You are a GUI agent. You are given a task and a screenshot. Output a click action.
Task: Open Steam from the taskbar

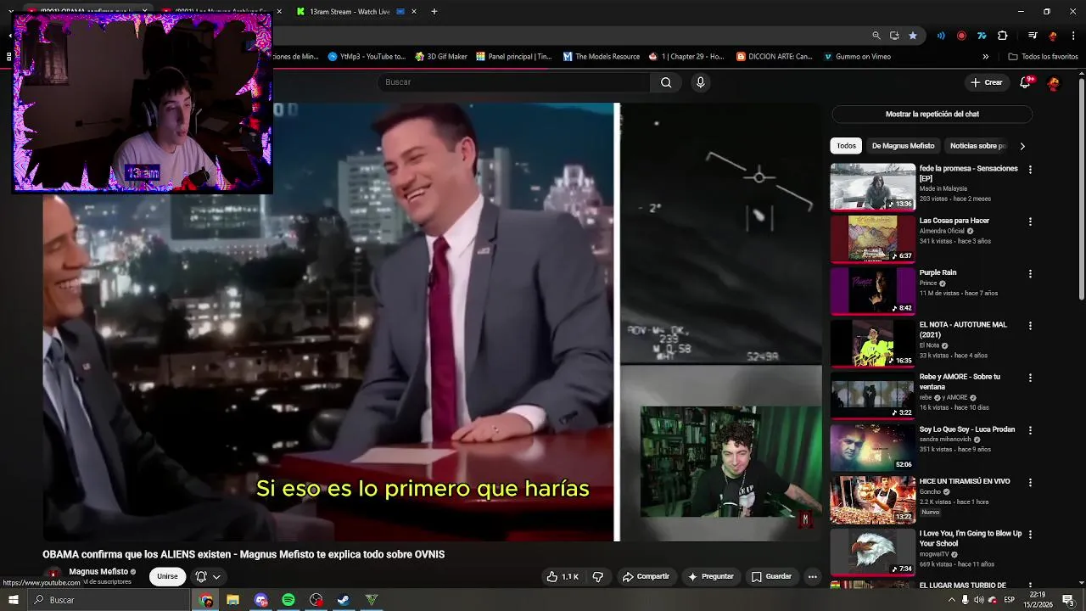tap(344, 600)
